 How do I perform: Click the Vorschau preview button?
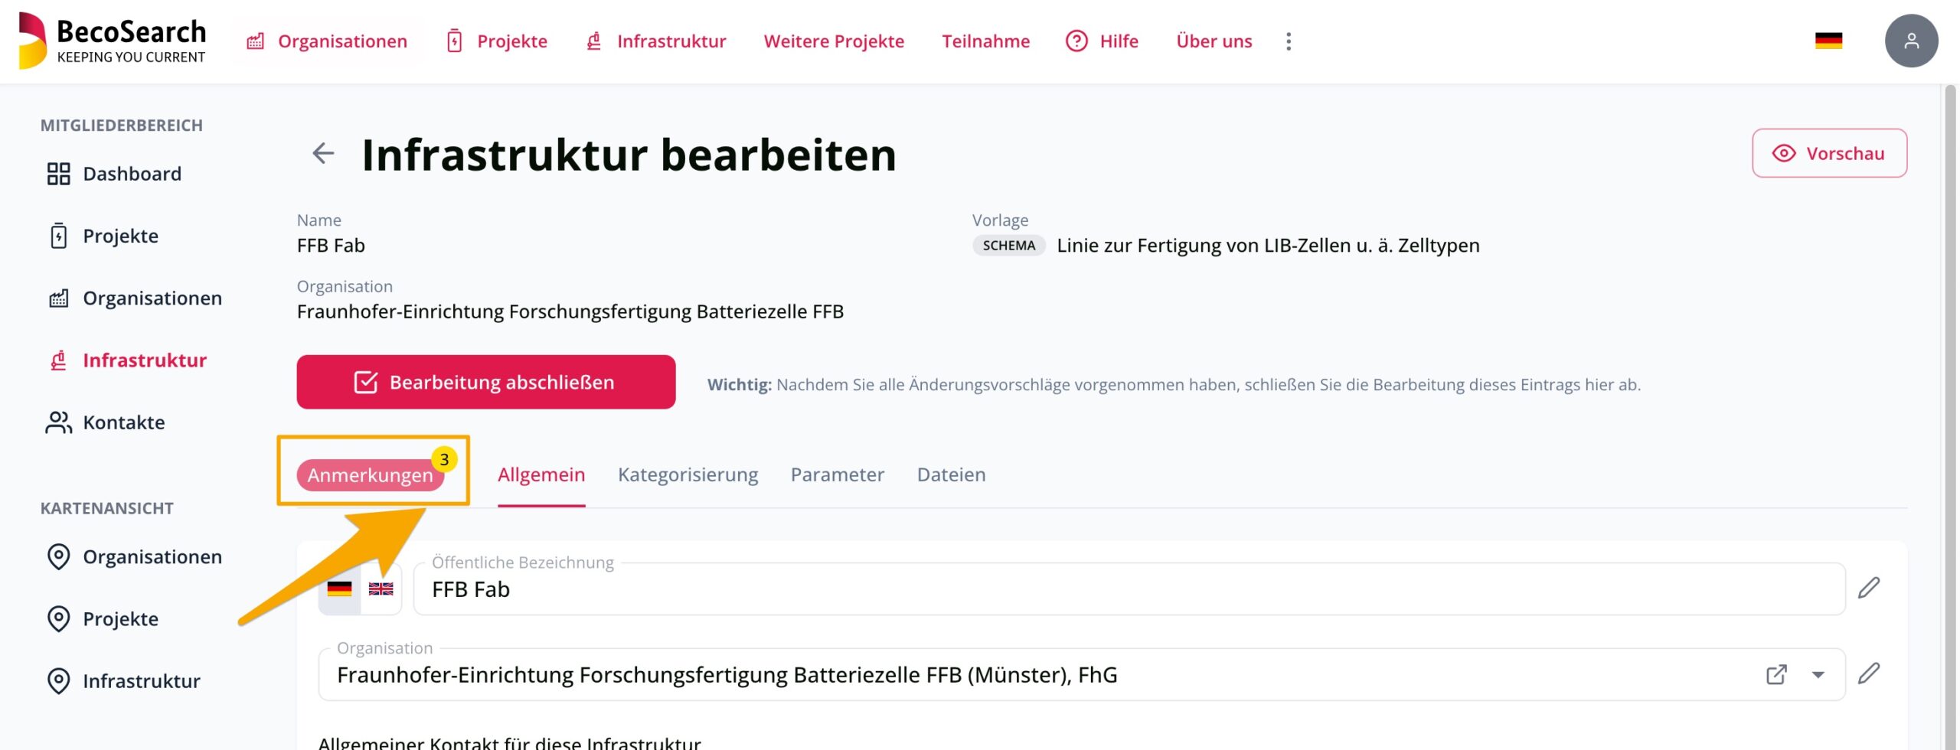tap(1829, 153)
